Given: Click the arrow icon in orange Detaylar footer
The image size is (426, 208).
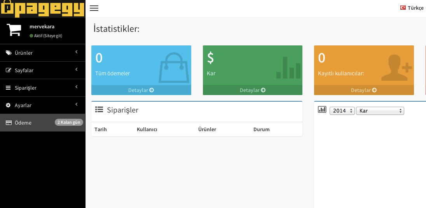Looking at the screenshot, I should pyautogui.click(x=374, y=90).
